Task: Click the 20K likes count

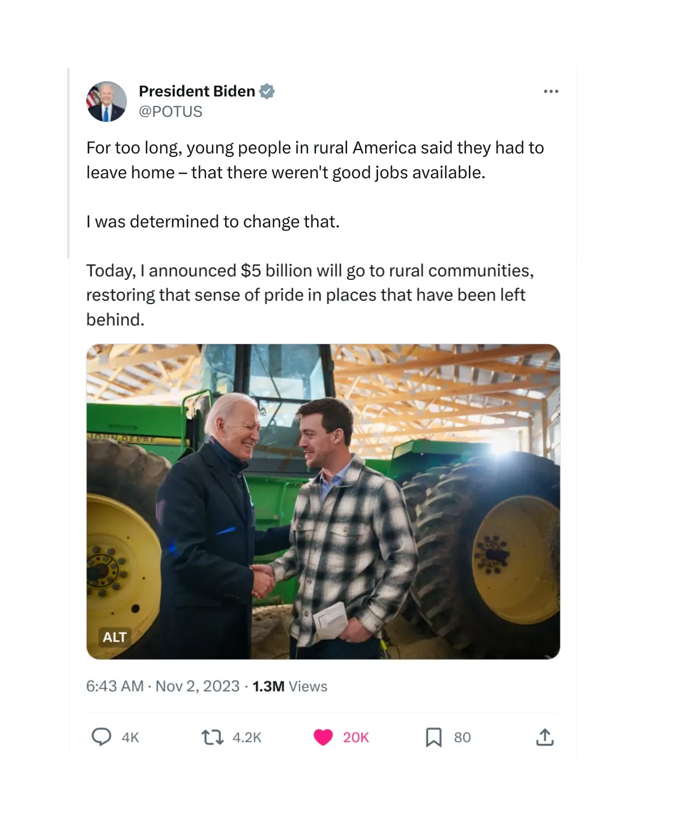Action: tap(356, 737)
